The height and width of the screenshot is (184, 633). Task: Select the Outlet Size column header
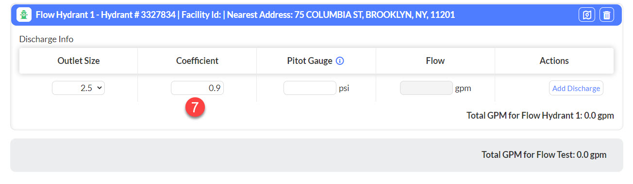click(x=79, y=61)
